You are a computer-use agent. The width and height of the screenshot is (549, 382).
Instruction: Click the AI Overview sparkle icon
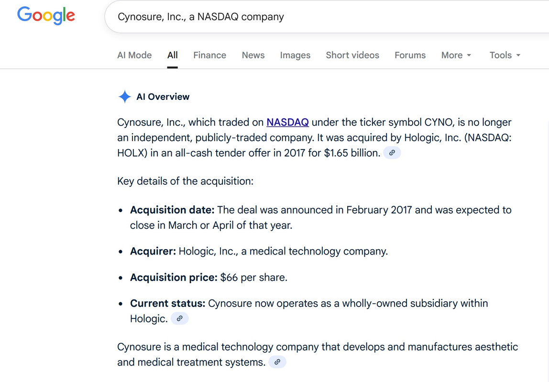[x=124, y=97]
